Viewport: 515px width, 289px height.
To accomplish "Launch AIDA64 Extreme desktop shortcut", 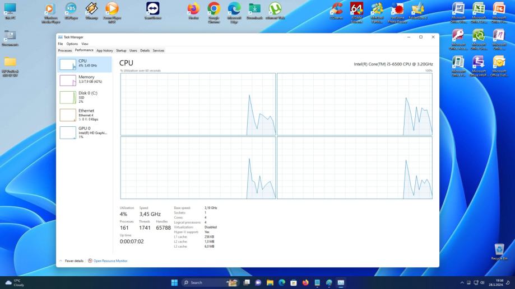I will pos(357,13).
